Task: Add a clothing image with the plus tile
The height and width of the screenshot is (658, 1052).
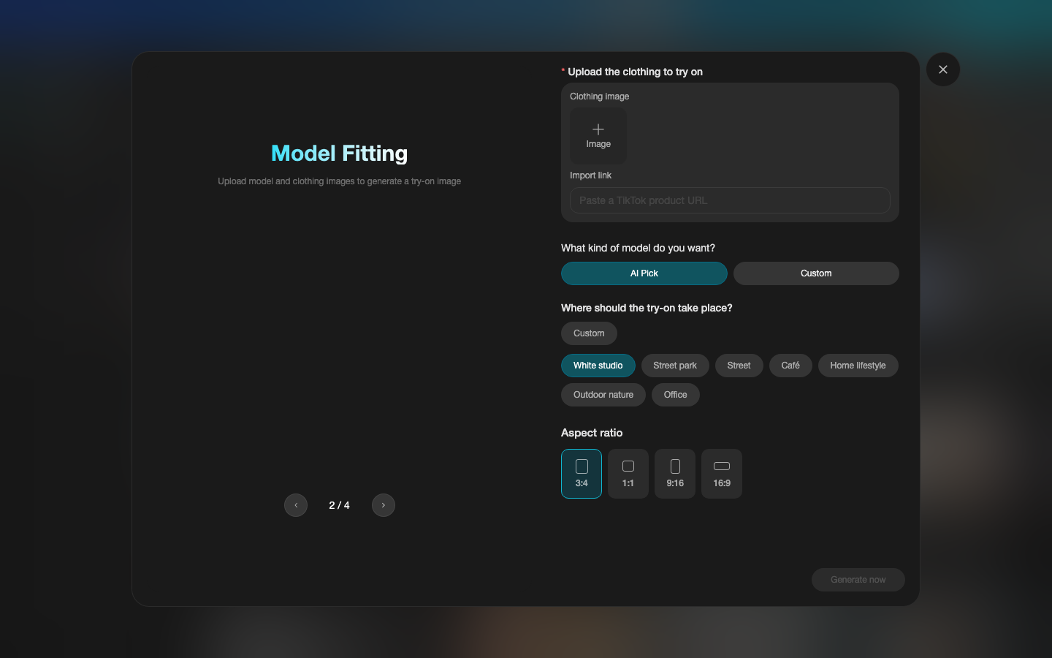Action: click(598, 136)
